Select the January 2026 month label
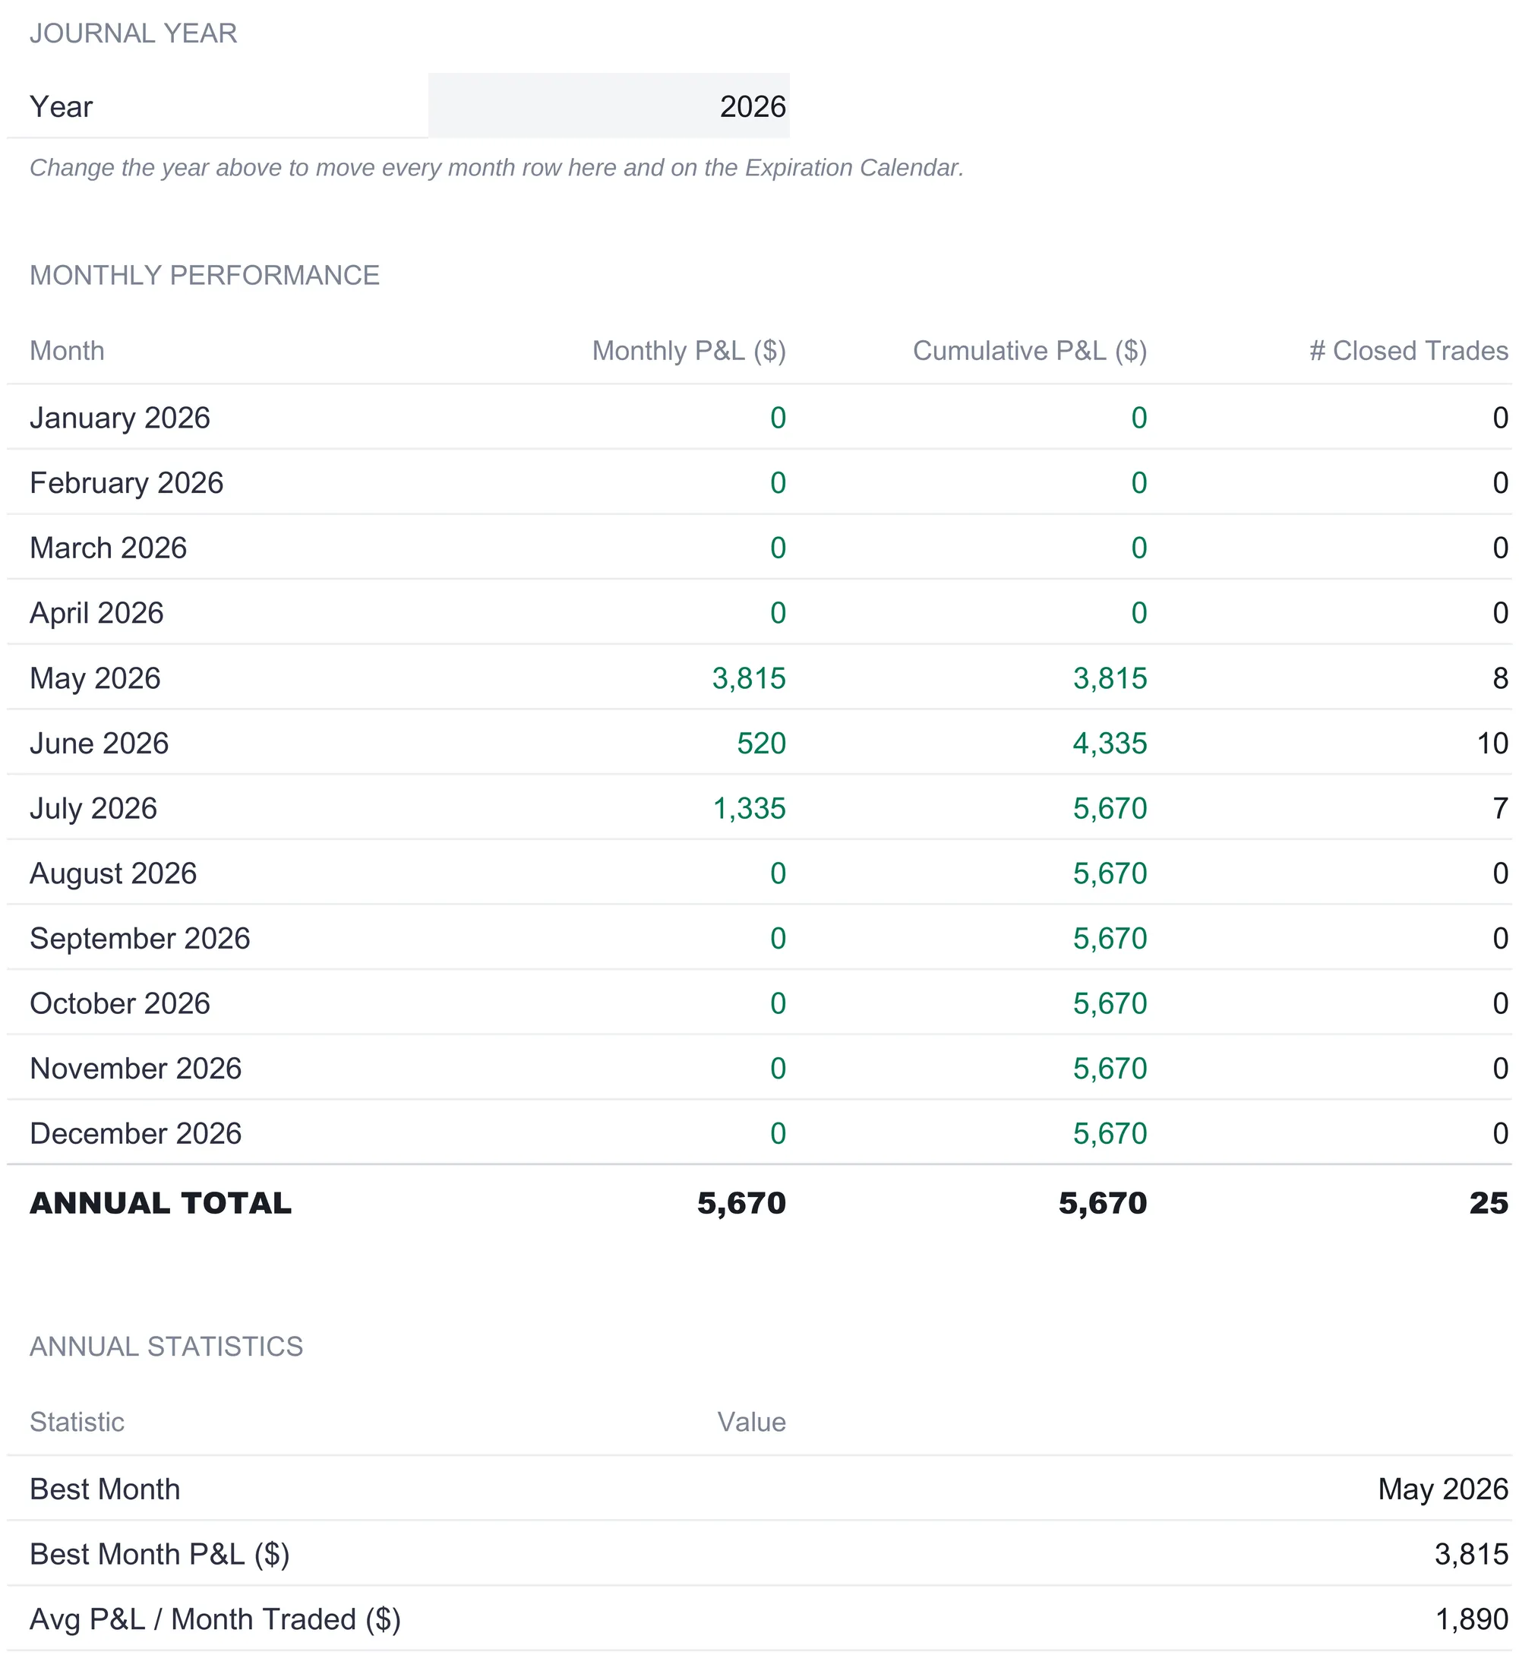The image size is (1519, 1658). pyautogui.click(x=120, y=418)
